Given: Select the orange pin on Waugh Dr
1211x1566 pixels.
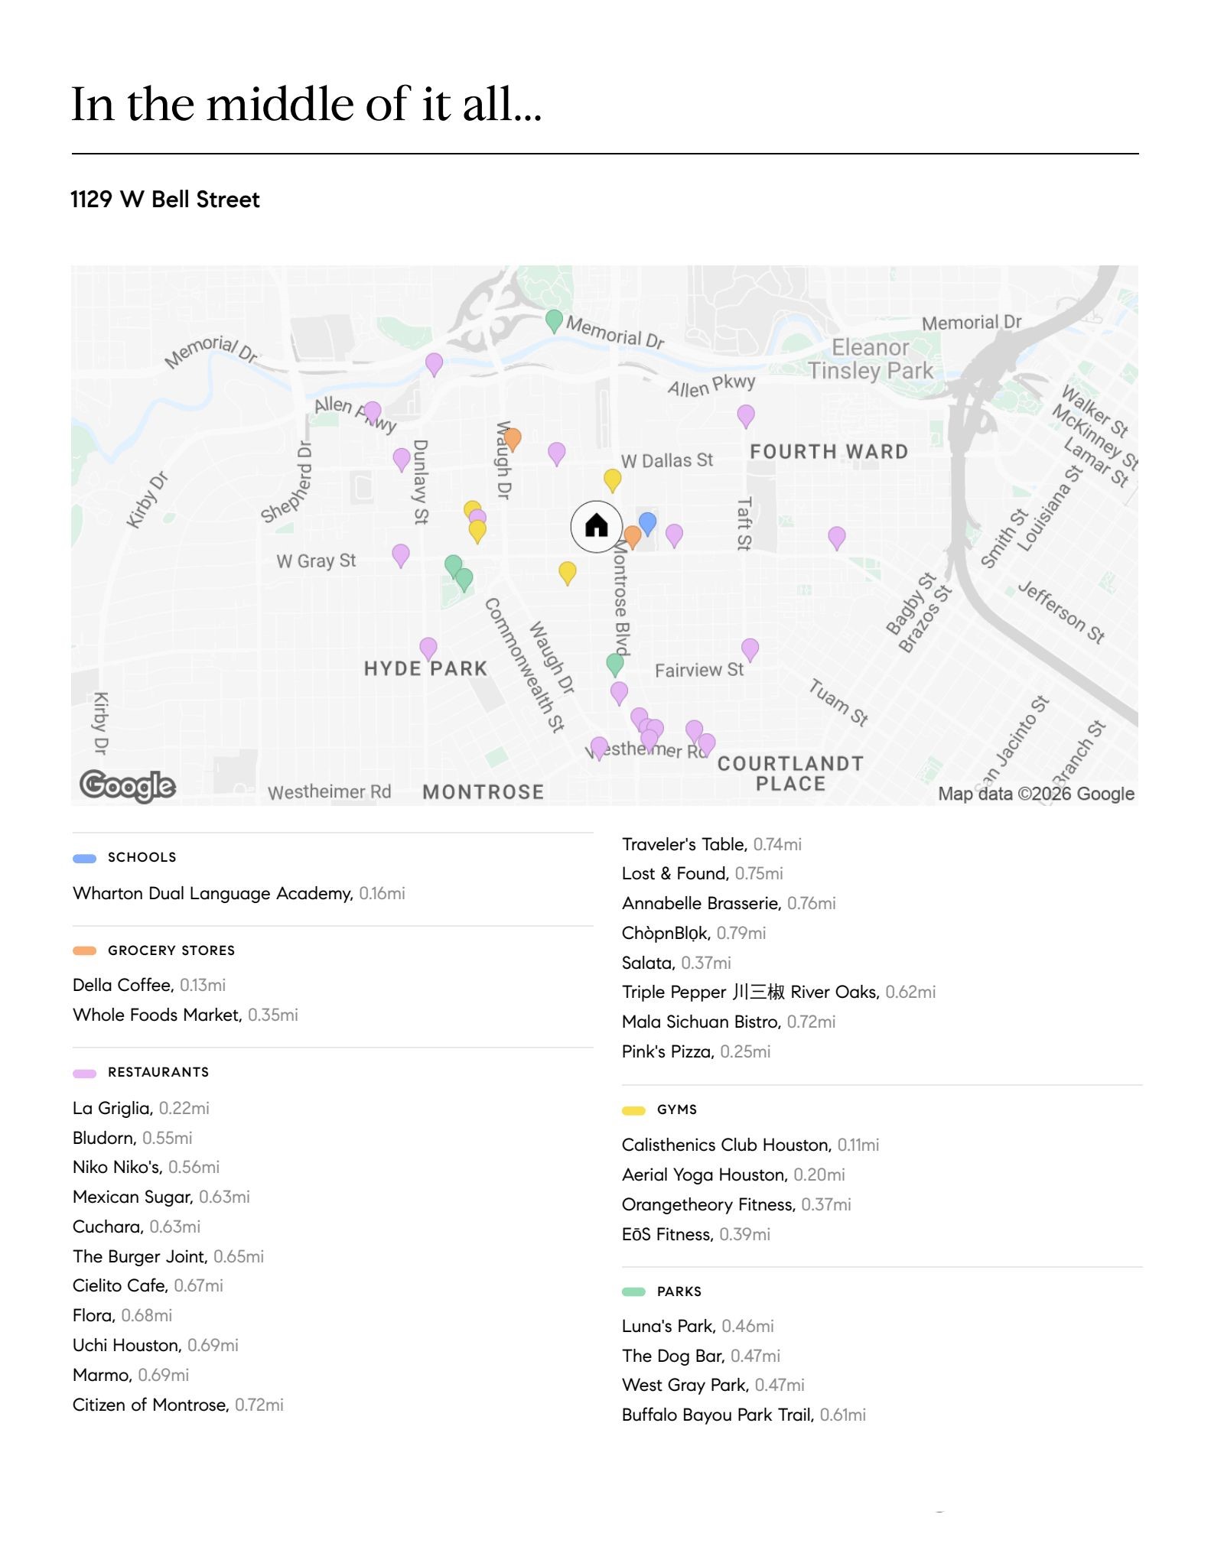Looking at the screenshot, I should coord(513,440).
